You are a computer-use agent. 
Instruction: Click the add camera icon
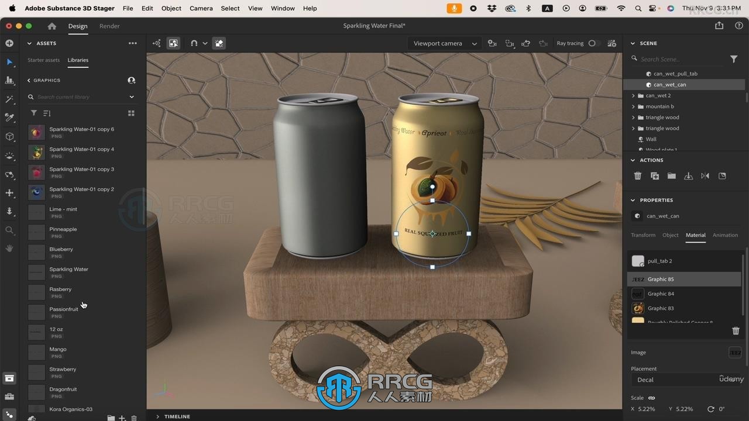(492, 43)
